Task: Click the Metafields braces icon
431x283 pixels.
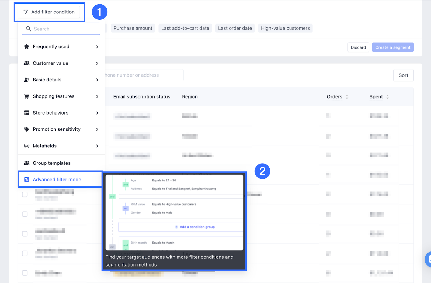Action: pyautogui.click(x=26, y=146)
